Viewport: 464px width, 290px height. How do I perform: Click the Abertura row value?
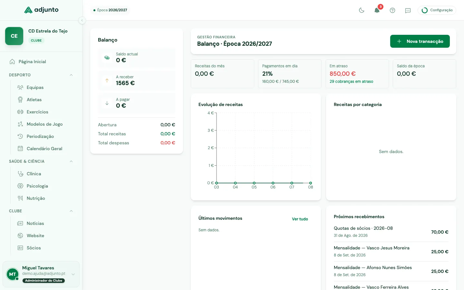pos(168,125)
